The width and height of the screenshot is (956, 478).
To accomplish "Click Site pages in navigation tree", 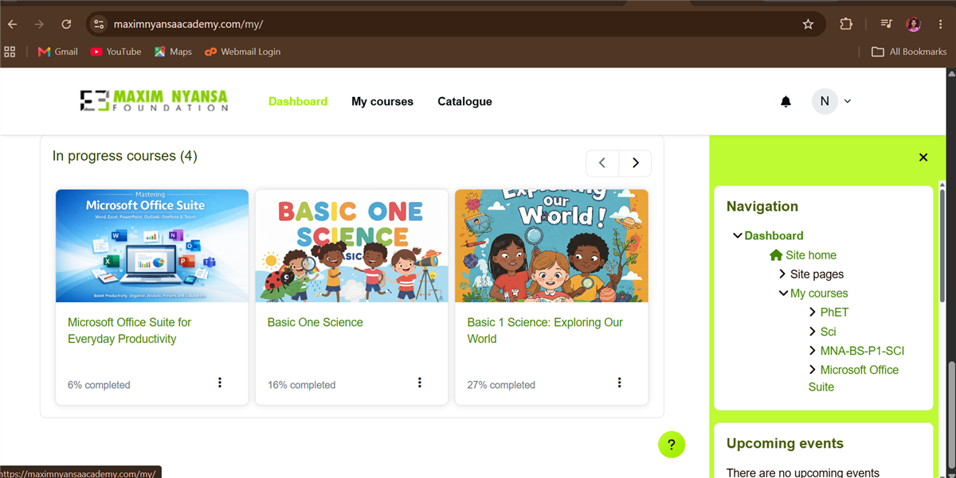I will [x=817, y=274].
